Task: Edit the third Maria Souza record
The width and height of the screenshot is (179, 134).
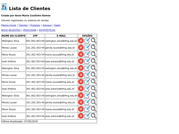Action: (87, 109)
